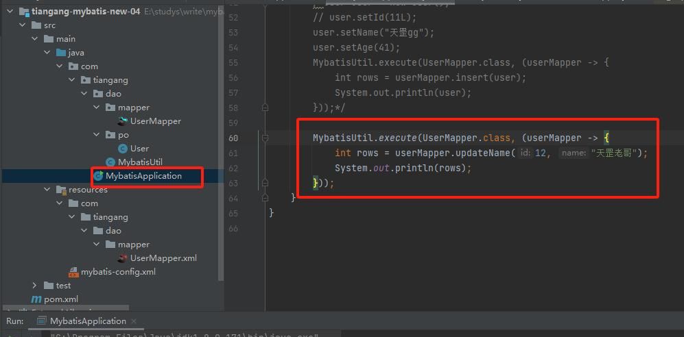Collapse the dao package under java
The image size is (684, 337).
point(84,94)
